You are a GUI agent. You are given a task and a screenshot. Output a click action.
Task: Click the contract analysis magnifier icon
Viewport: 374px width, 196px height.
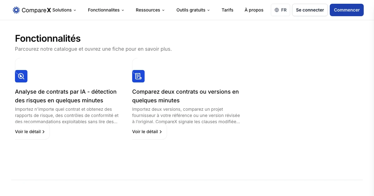click(x=21, y=76)
